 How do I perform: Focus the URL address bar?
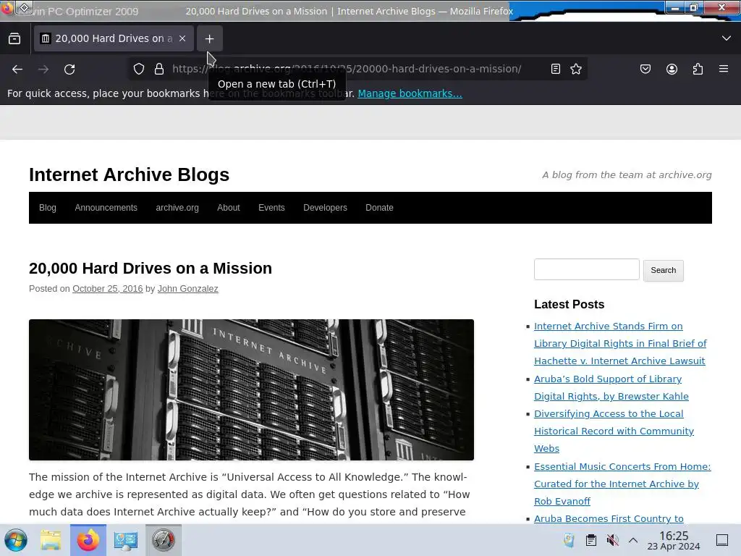tap(357, 69)
